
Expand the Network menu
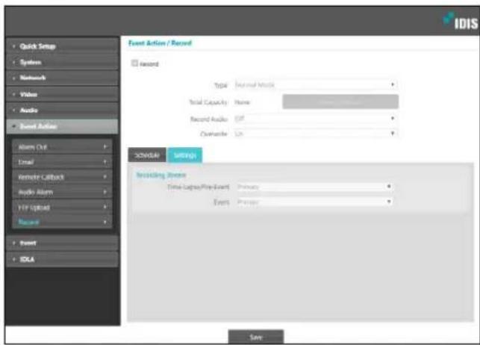click(x=63, y=78)
